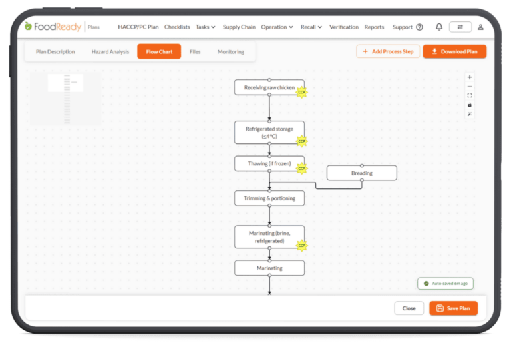Image resolution: width=511 pixels, height=351 pixels.
Task: Expand the Operation dropdown menu
Action: click(277, 27)
